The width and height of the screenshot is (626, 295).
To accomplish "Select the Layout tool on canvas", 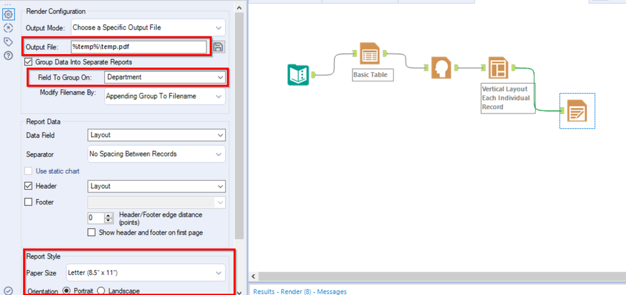I will coord(499,68).
